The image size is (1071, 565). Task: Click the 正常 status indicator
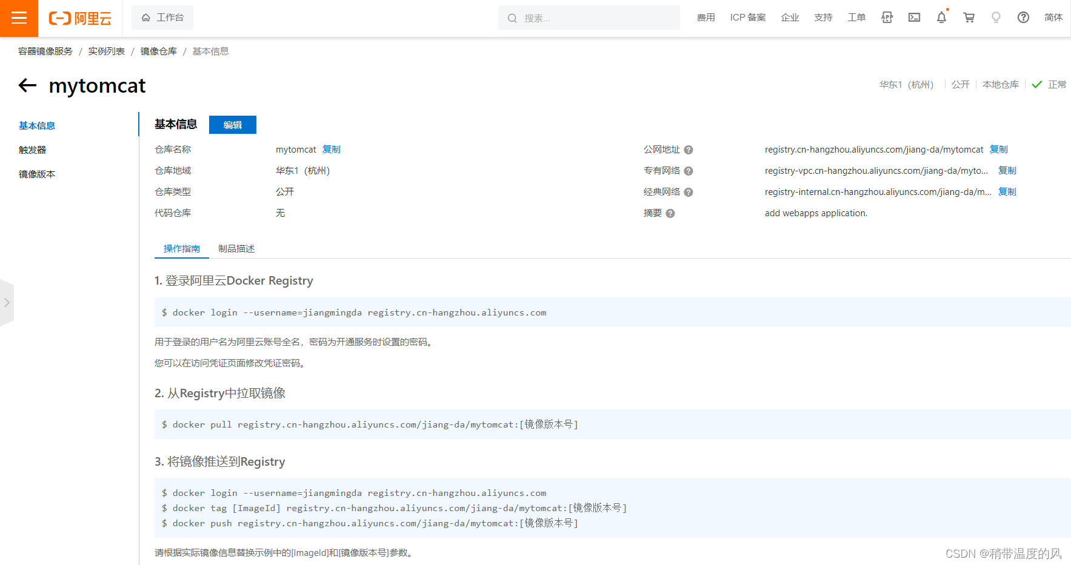pyautogui.click(x=1049, y=85)
